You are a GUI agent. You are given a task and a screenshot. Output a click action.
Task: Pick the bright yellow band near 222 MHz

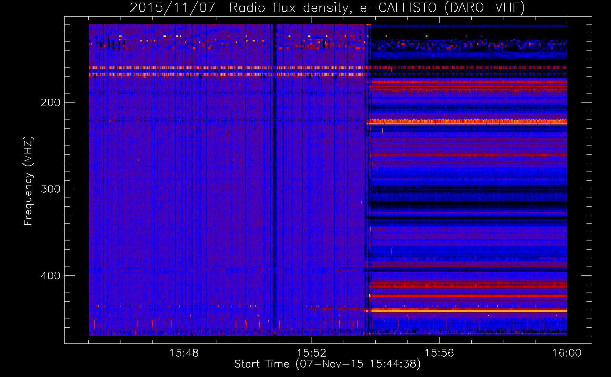coord(468,121)
